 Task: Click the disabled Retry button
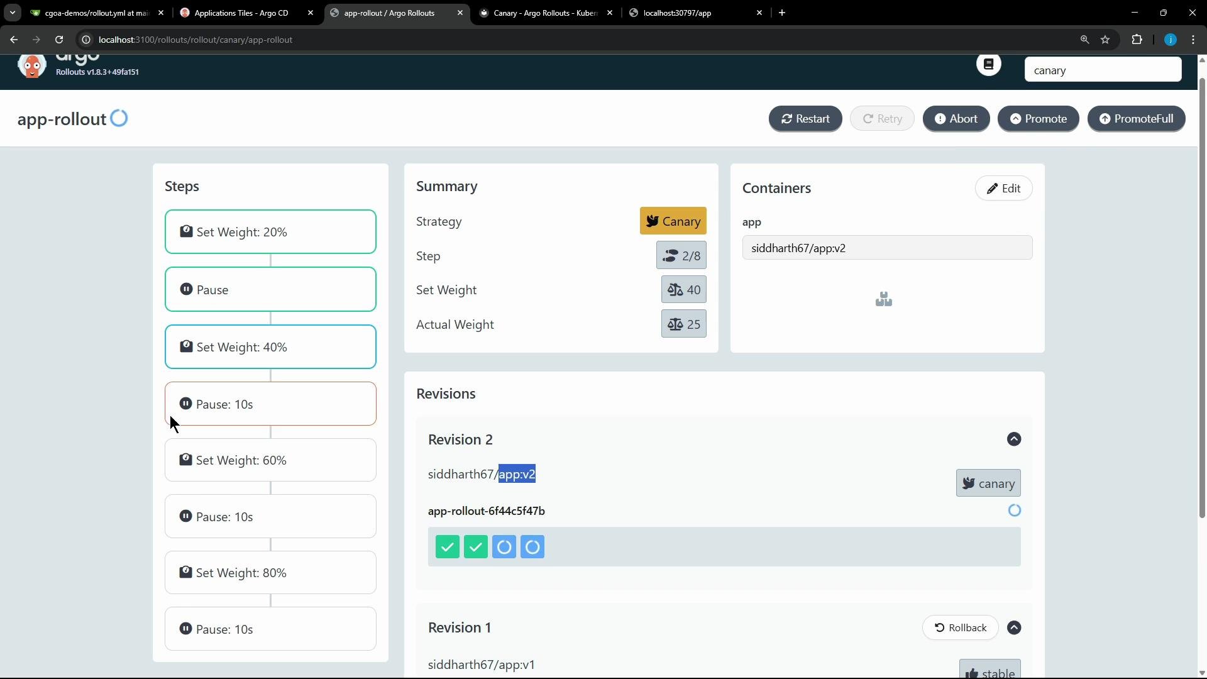click(x=882, y=119)
